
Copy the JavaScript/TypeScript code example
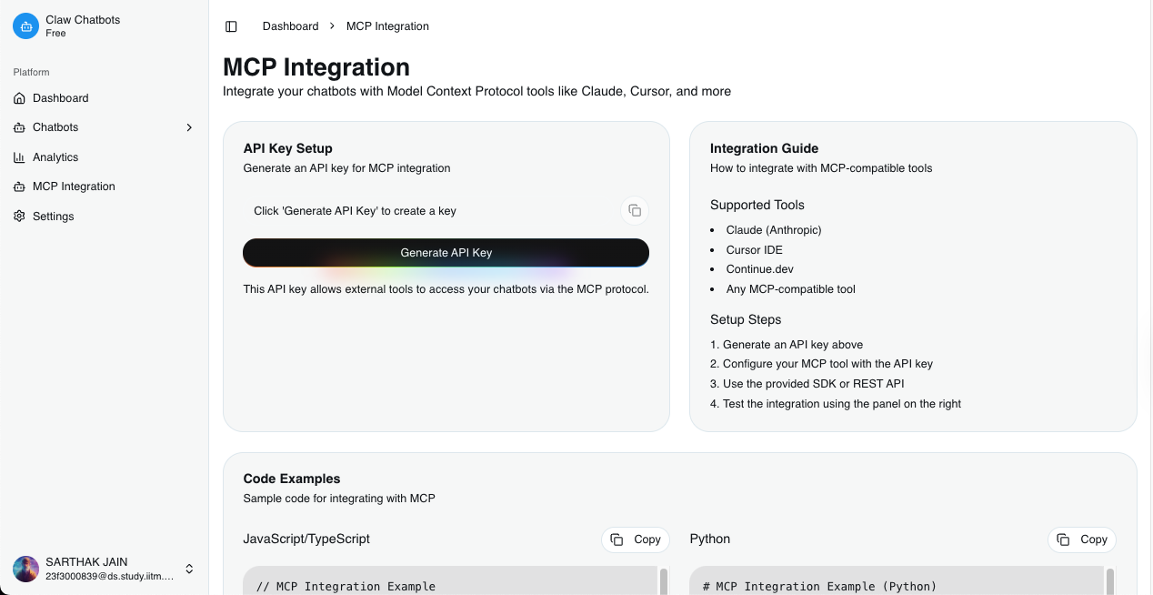click(x=636, y=540)
